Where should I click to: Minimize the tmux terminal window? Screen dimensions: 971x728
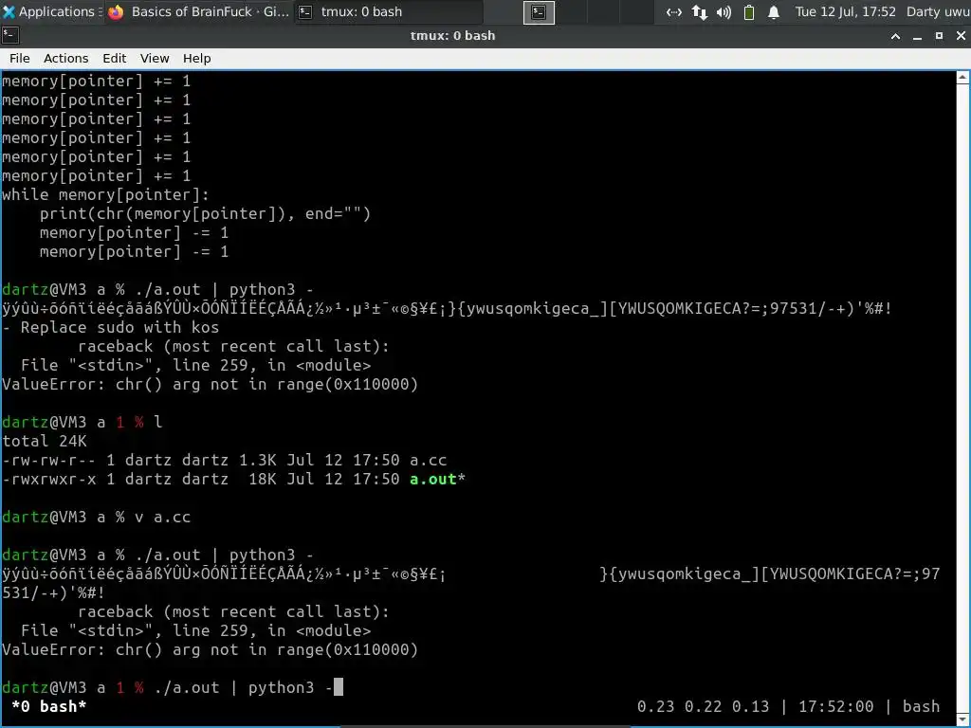pyautogui.click(x=917, y=36)
